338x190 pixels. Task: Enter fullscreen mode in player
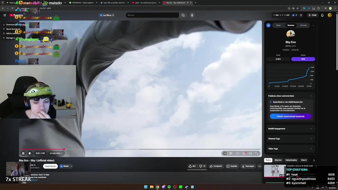(257, 153)
